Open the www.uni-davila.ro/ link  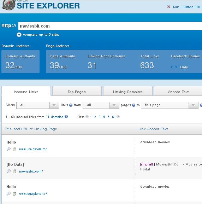(x=33, y=149)
